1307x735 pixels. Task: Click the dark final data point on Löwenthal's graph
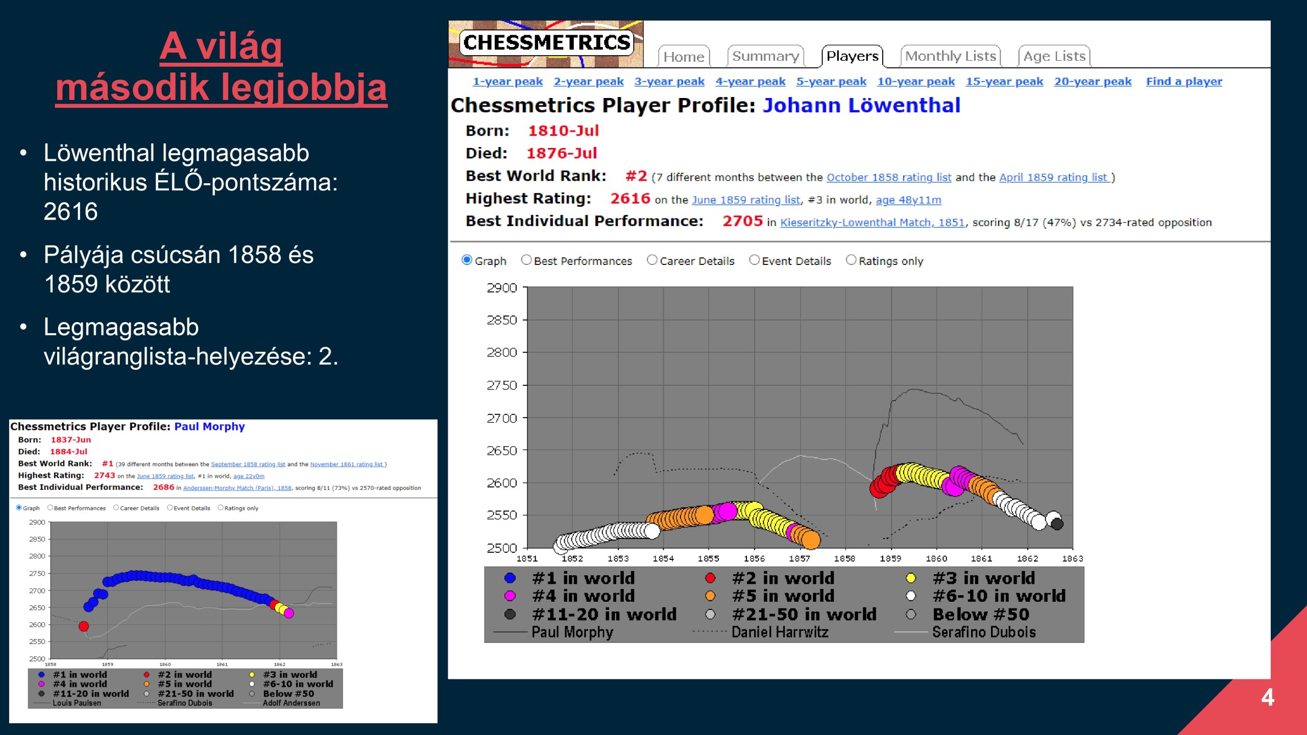click(x=1057, y=524)
